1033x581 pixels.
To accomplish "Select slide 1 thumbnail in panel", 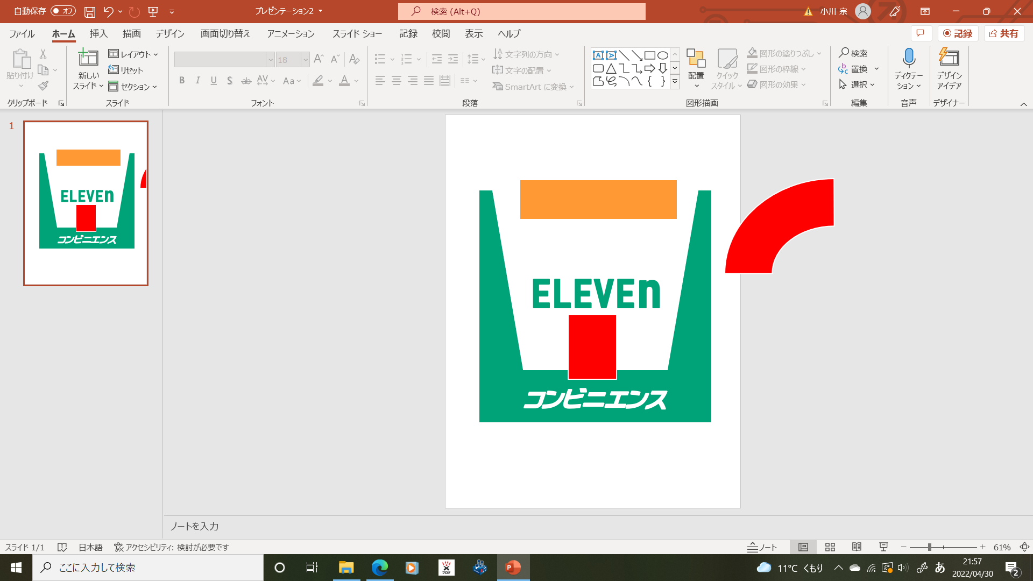I will coord(86,203).
